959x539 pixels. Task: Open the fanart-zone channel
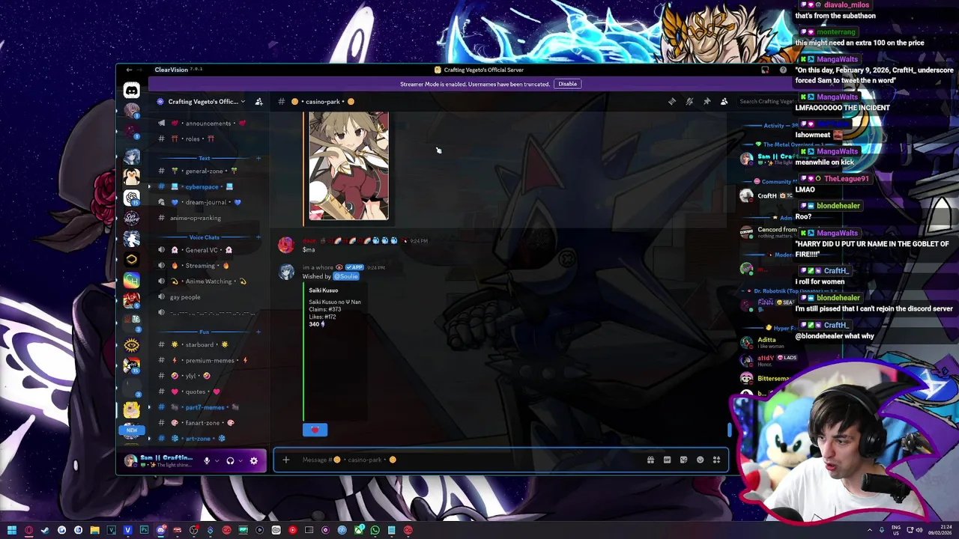207,423
